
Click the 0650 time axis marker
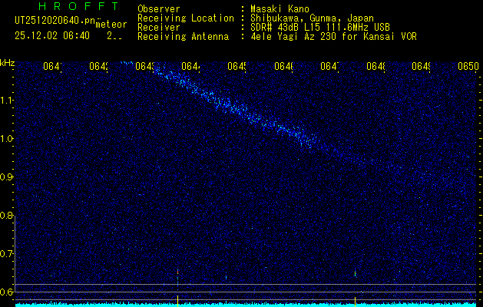click(468, 67)
